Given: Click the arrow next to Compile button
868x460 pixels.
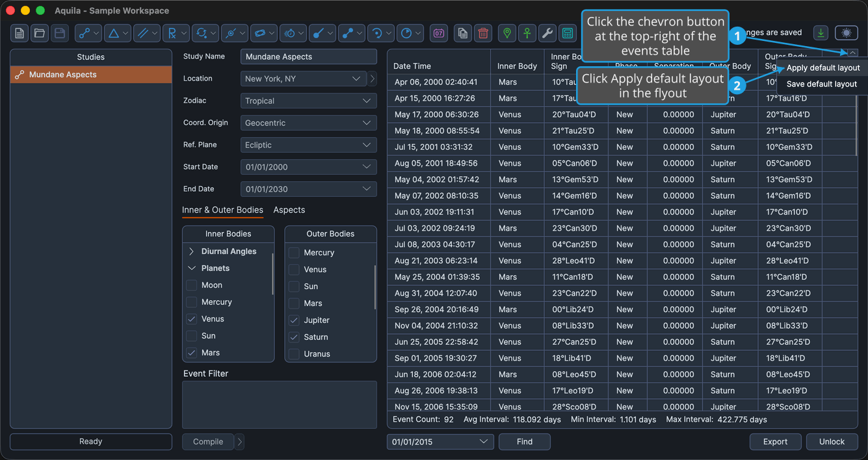Looking at the screenshot, I should pyautogui.click(x=239, y=442).
